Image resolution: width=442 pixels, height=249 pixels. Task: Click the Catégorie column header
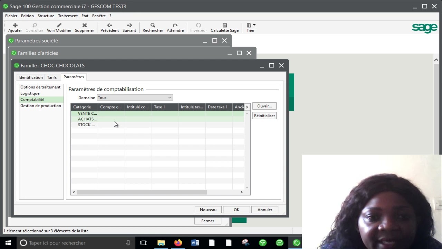click(x=84, y=107)
